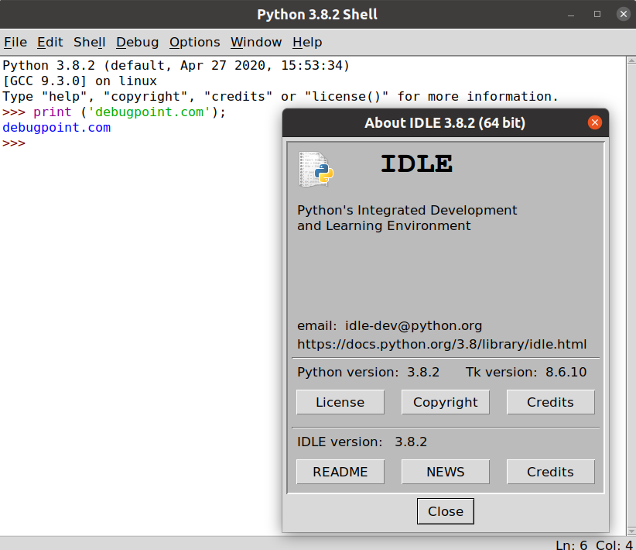Screen dimensions: 636x550
Task: Open the Shell menu
Action: (88, 42)
